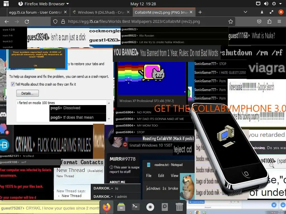Click the screen keyboard icon in top bar
This screenshot has width=286, height=214.
tap(258, 3)
